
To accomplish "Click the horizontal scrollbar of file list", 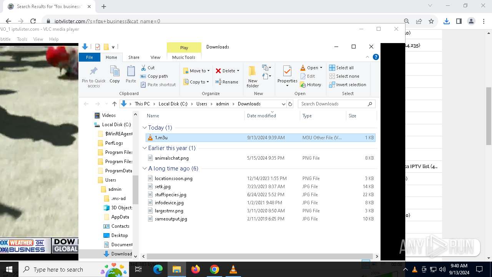I will [260, 256].
